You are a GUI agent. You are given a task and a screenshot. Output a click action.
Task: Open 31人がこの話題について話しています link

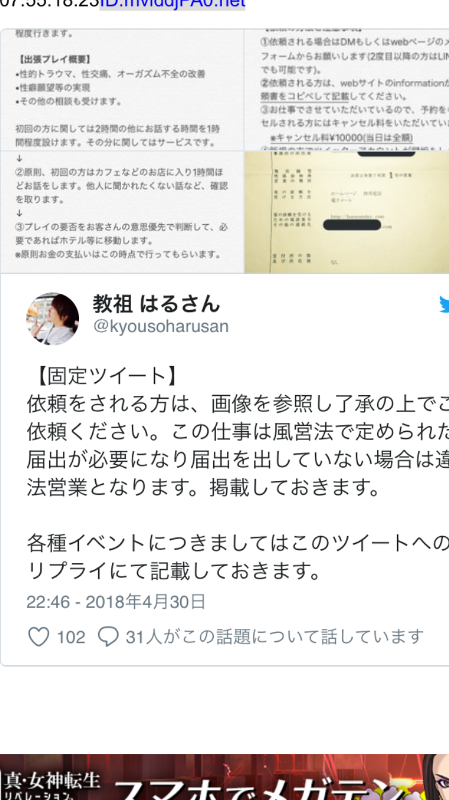pos(275,636)
